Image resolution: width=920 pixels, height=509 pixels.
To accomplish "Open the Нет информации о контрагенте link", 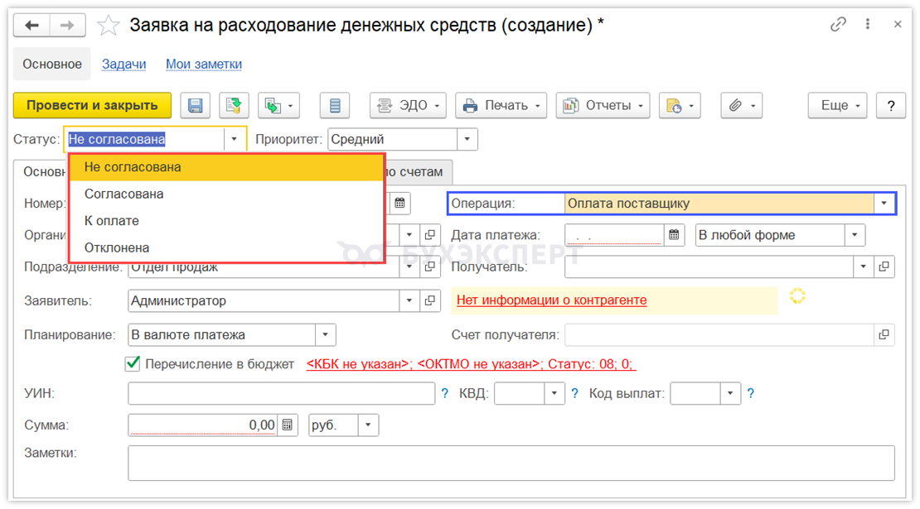I will click(x=552, y=300).
